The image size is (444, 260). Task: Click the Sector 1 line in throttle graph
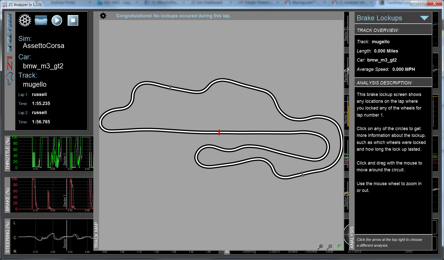pyautogui.click(x=67, y=152)
